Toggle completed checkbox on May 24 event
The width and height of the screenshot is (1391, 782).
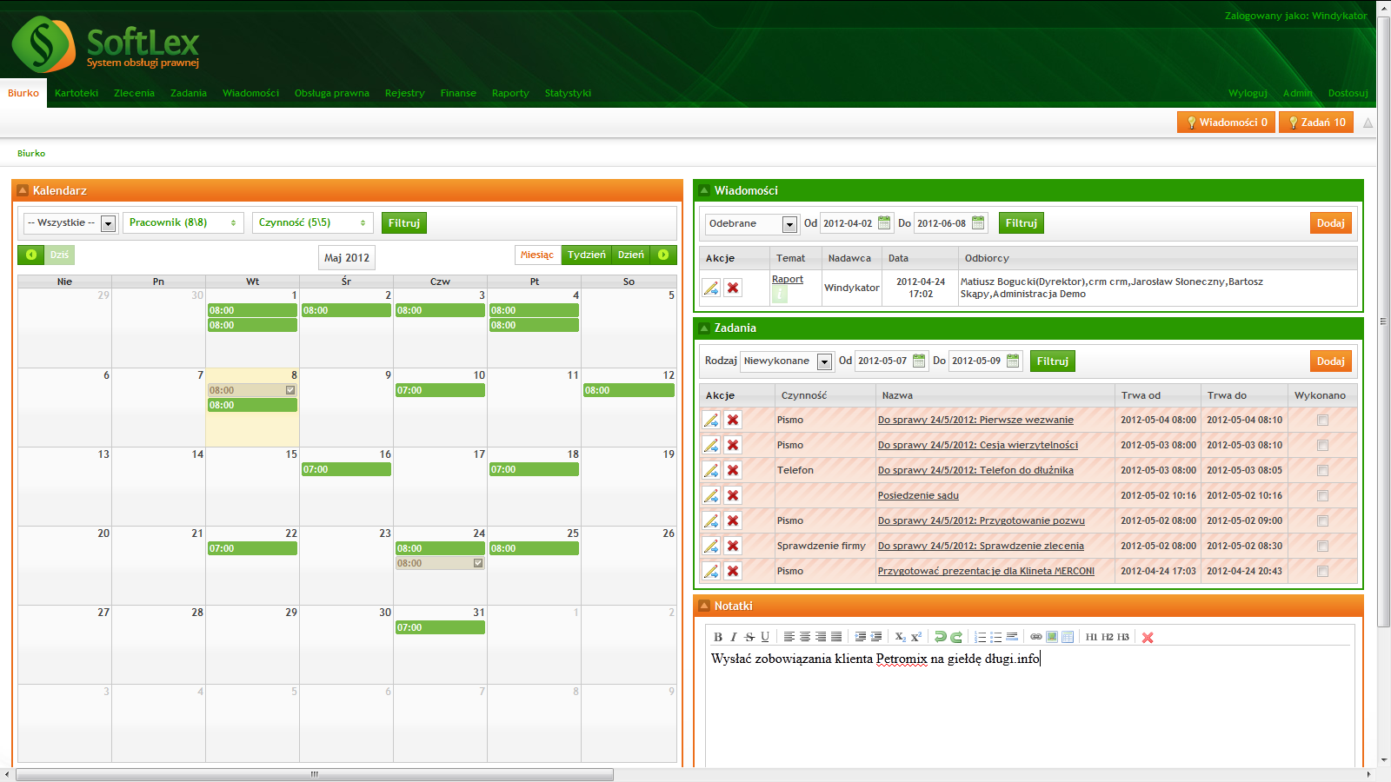click(x=478, y=563)
